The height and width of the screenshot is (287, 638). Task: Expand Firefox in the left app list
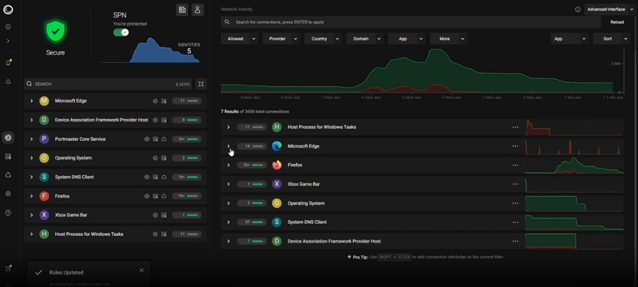[32, 196]
